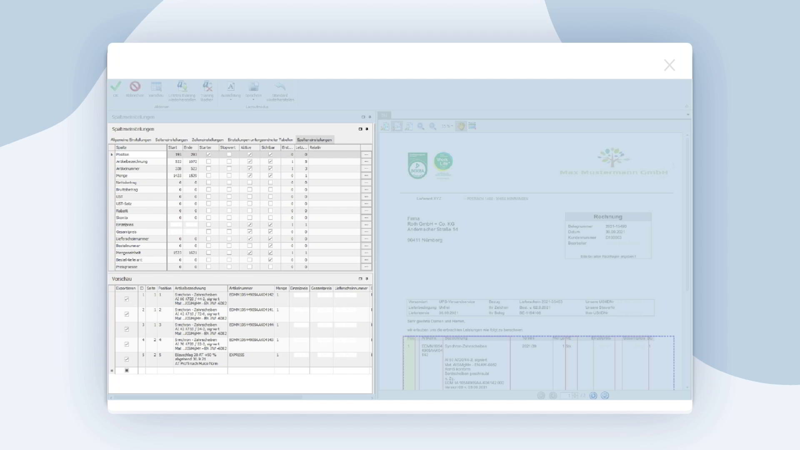Toggle Aktive checkbox for Artikelbezeichnung row
Screen dimensions: 800x450
click(x=250, y=162)
